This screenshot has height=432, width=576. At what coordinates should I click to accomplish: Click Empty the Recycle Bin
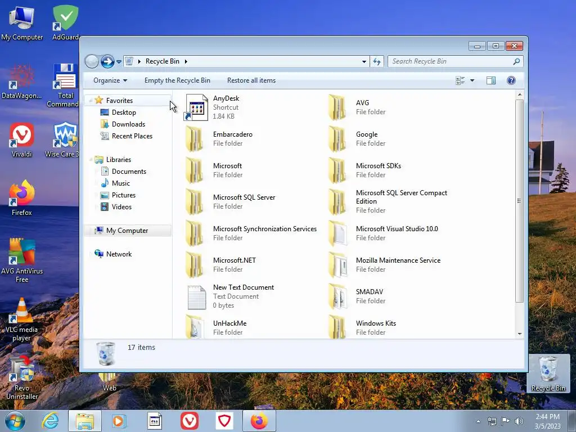click(x=177, y=80)
